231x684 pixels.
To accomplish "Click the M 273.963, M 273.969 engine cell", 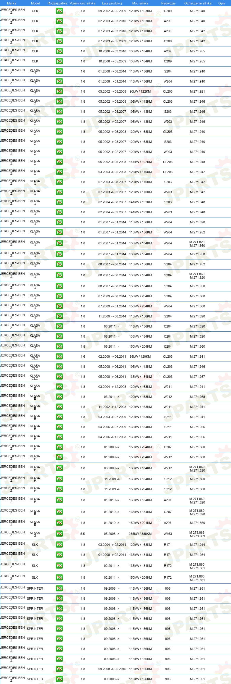I will click(197, 534).
